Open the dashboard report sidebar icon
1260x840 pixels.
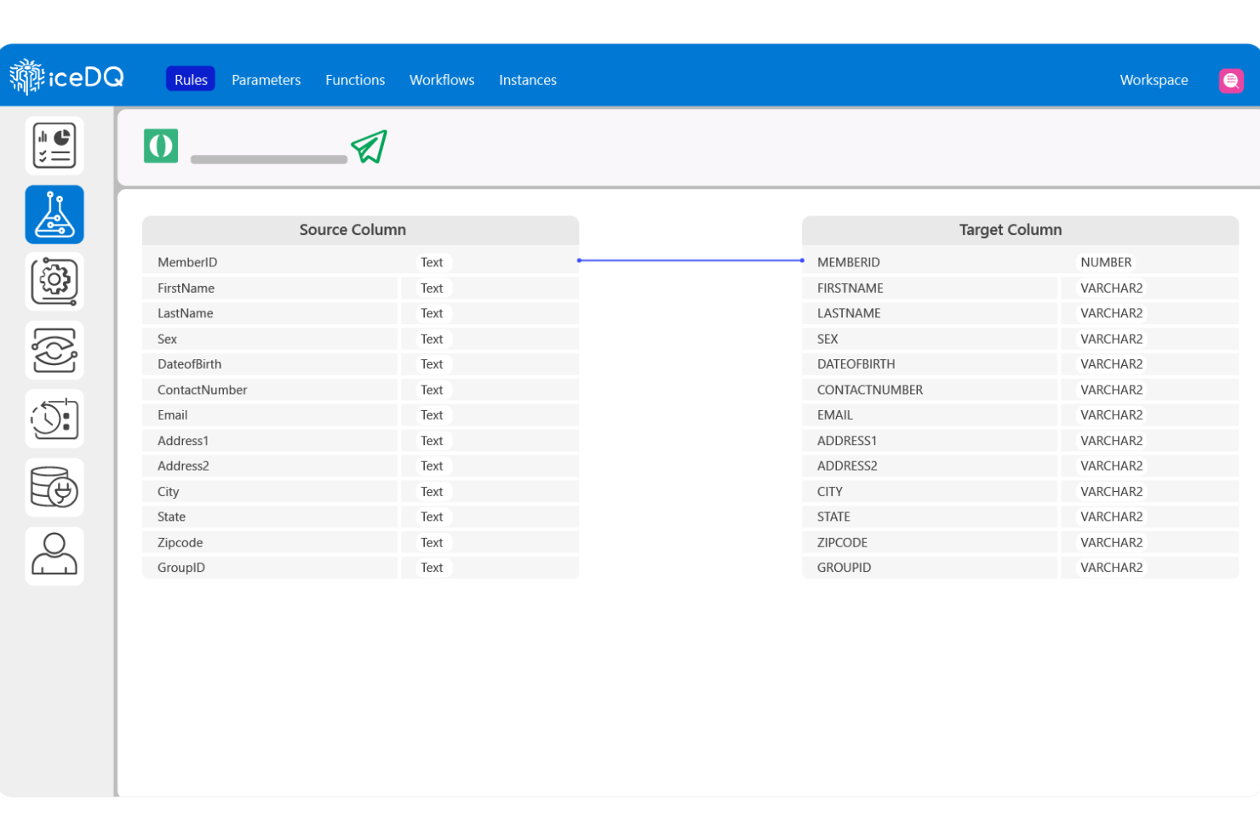[x=54, y=146]
